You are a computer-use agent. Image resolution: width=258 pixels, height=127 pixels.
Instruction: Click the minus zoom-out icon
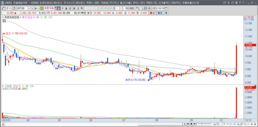tap(248, 124)
